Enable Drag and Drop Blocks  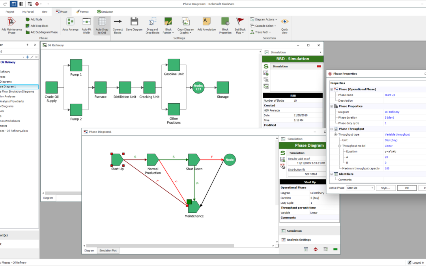[152, 26]
